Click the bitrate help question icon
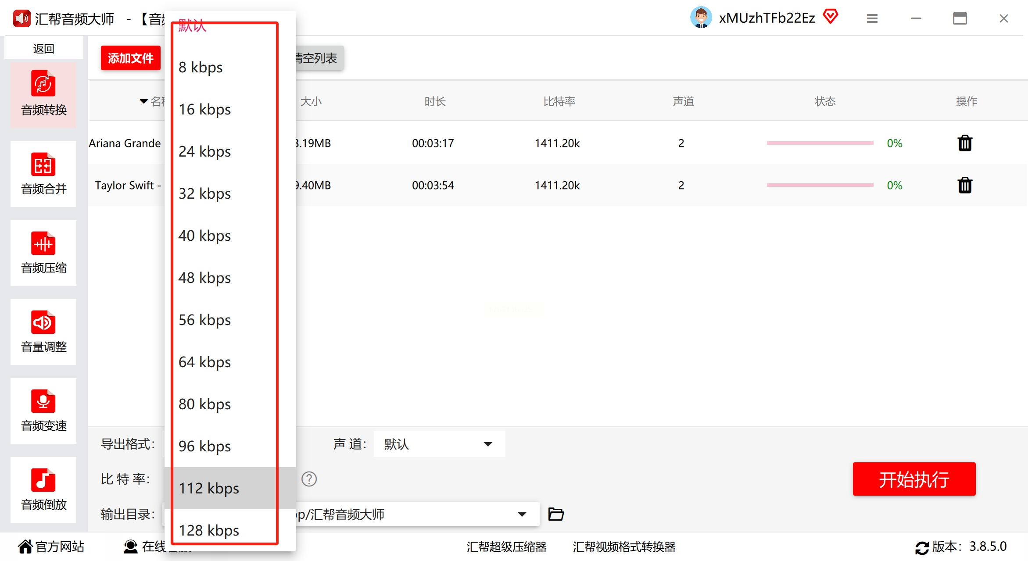The width and height of the screenshot is (1028, 561). pyautogui.click(x=309, y=479)
